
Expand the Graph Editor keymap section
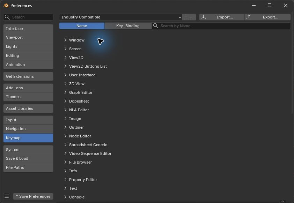tap(65, 92)
